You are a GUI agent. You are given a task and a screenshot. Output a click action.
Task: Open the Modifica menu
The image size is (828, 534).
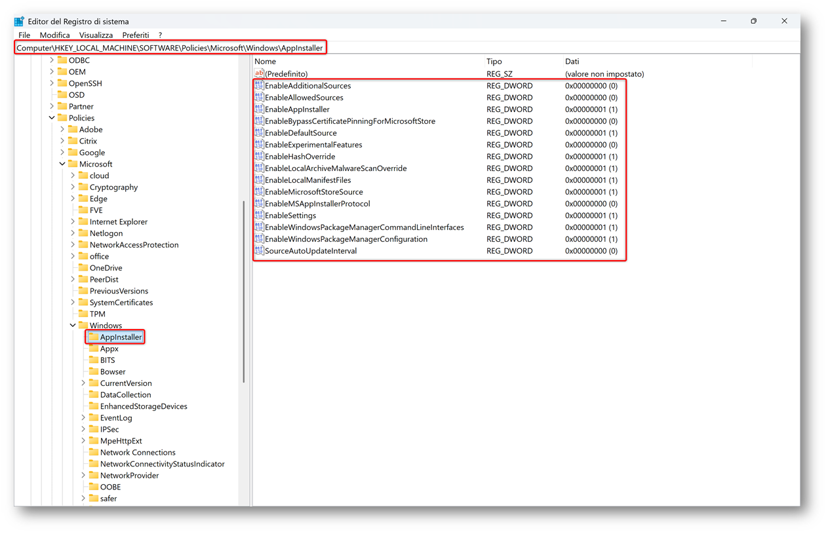54,35
